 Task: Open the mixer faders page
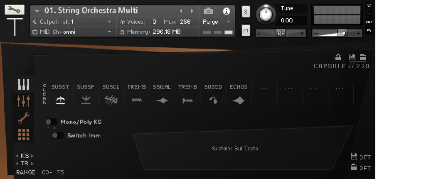24,101
